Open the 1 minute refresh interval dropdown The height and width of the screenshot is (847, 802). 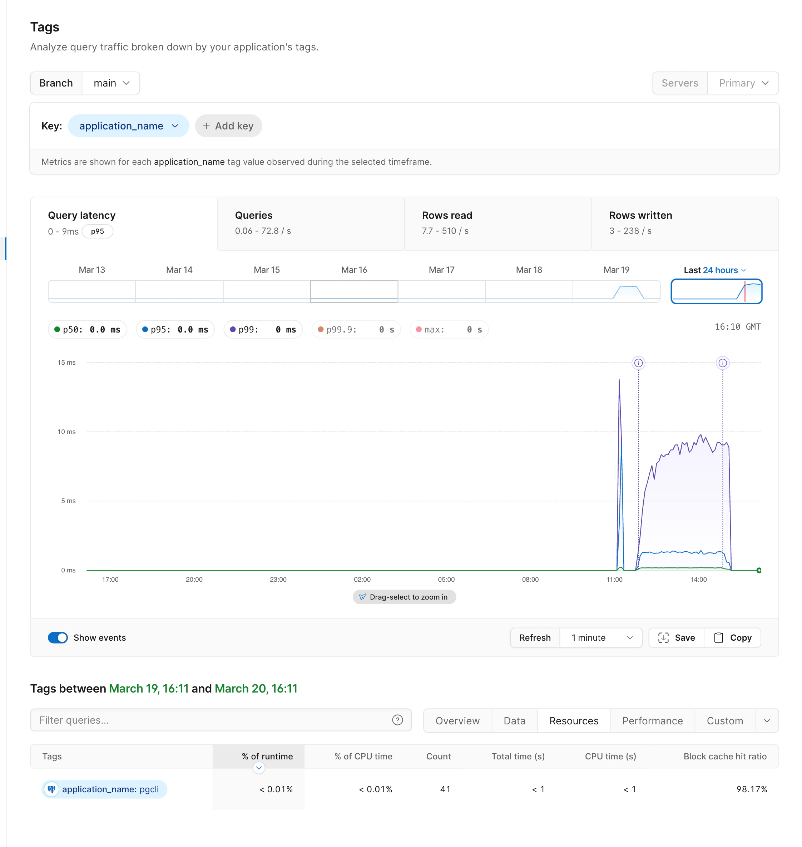[x=601, y=637]
